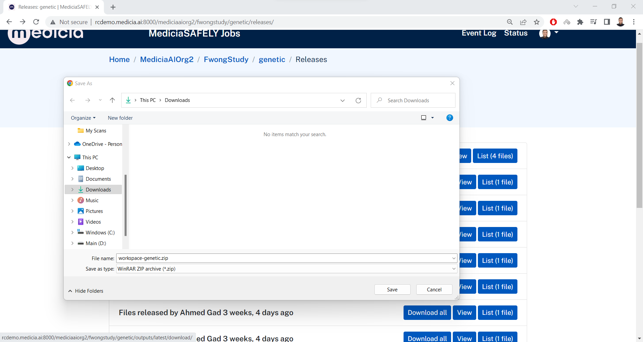This screenshot has width=643, height=342.
Task: Click the address bar URL
Action: 184,22
